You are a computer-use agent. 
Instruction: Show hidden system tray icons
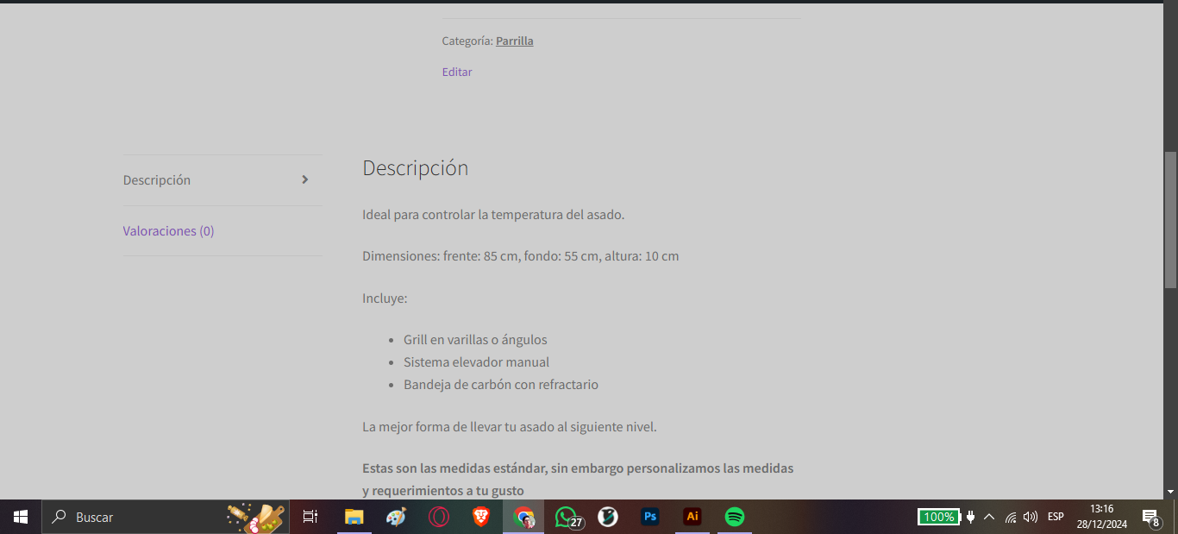pyautogui.click(x=989, y=517)
